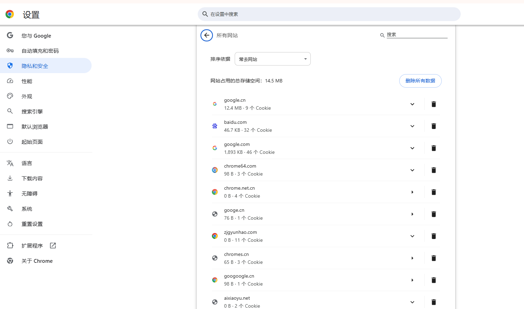Click the download icon for 下载内容
The image size is (524, 309).
point(10,178)
